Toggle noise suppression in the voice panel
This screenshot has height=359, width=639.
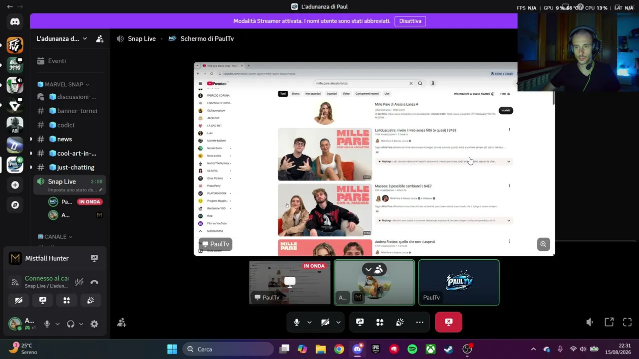[x=79, y=282]
